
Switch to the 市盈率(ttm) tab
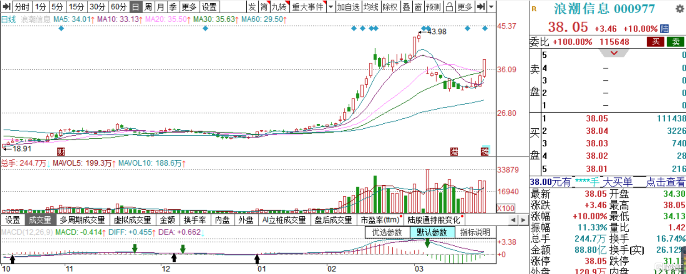point(381,220)
